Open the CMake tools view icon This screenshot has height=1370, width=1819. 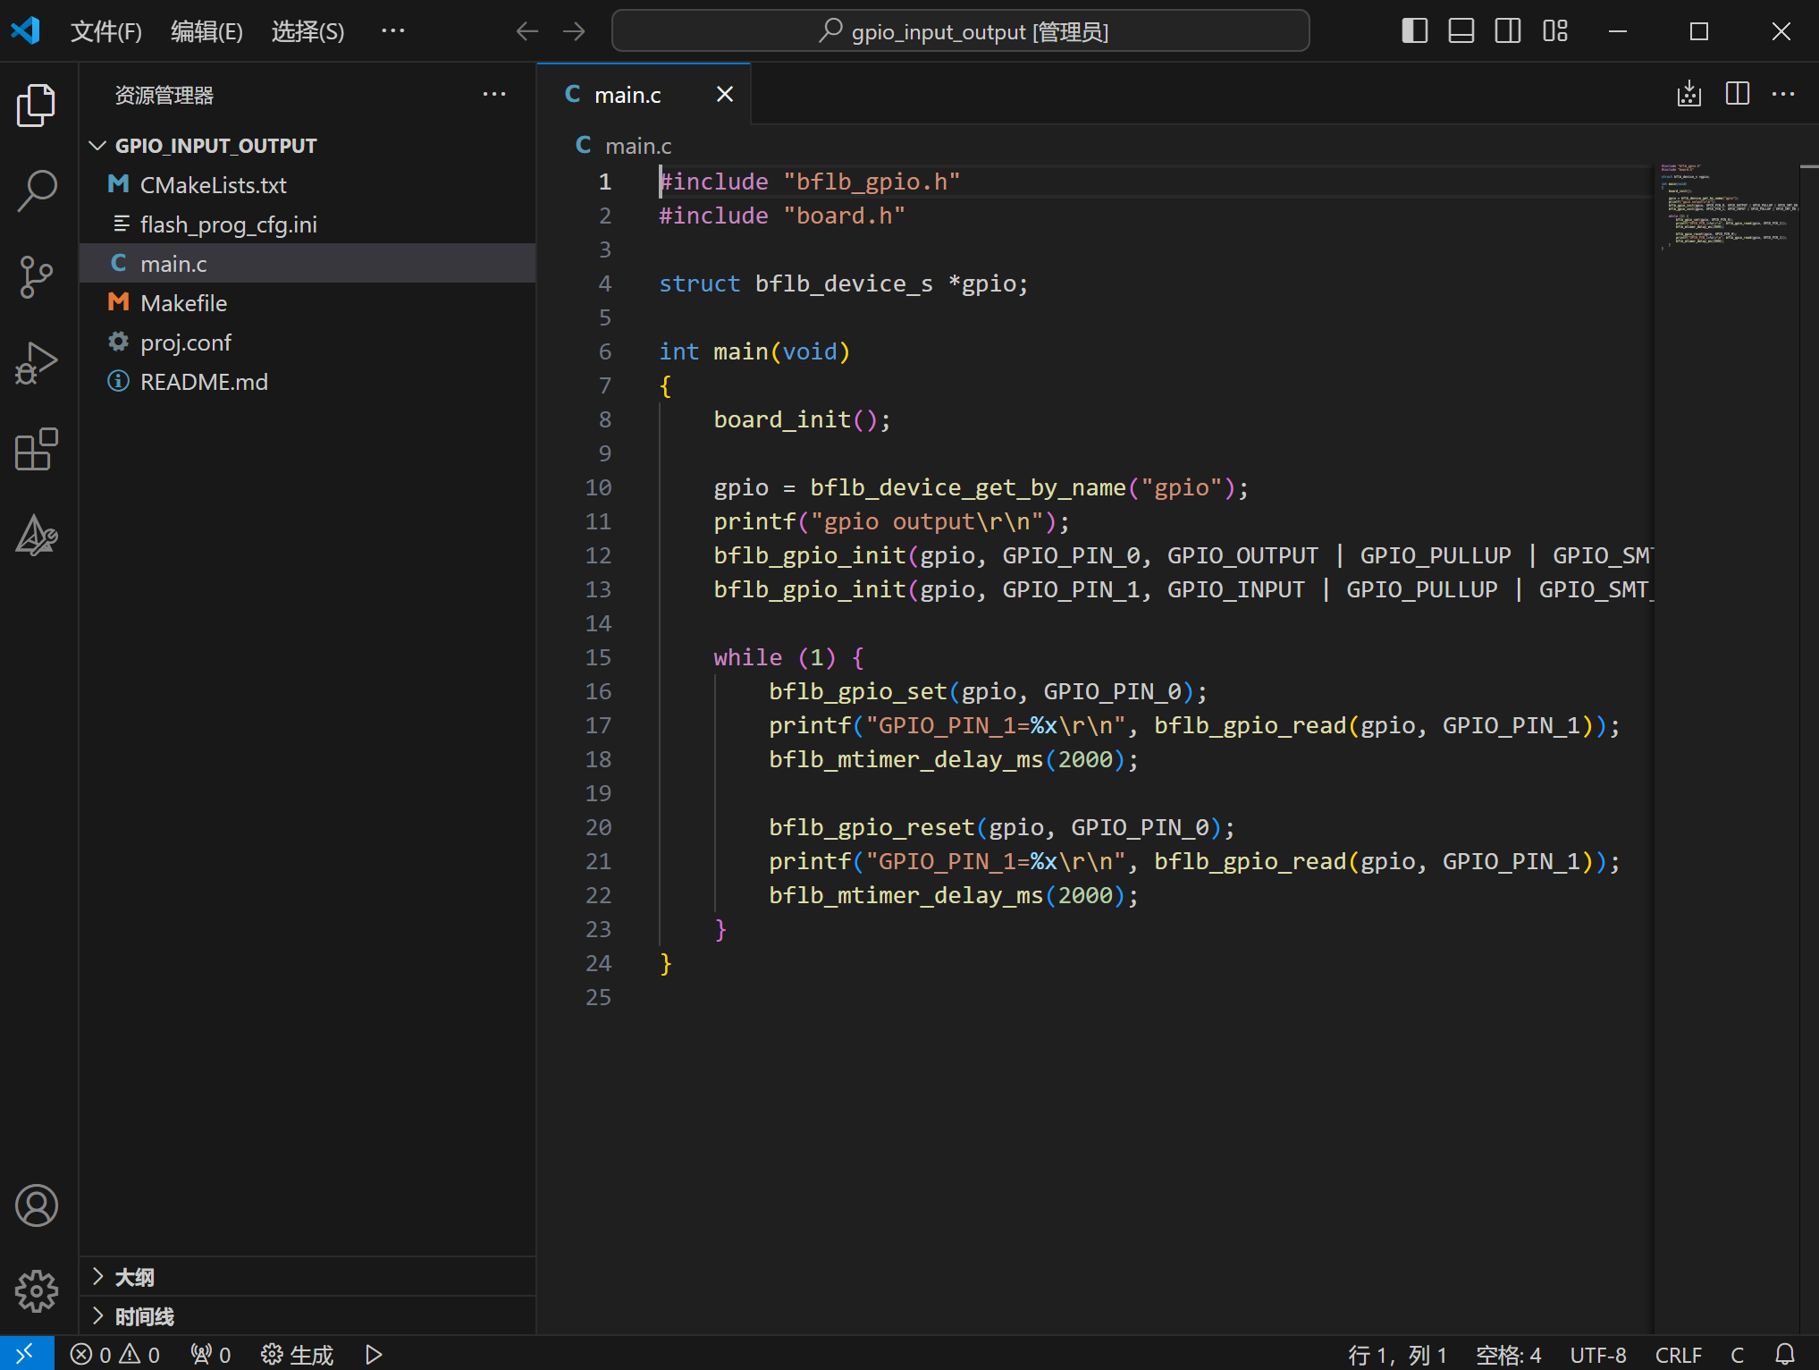37,535
